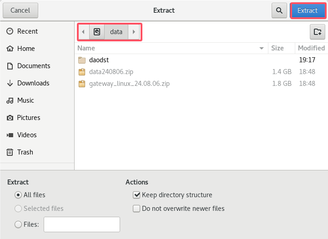This screenshot has width=328, height=239.
Task: Click the Pictures camera icon in sidebar
Action: pyautogui.click(x=10, y=118)
